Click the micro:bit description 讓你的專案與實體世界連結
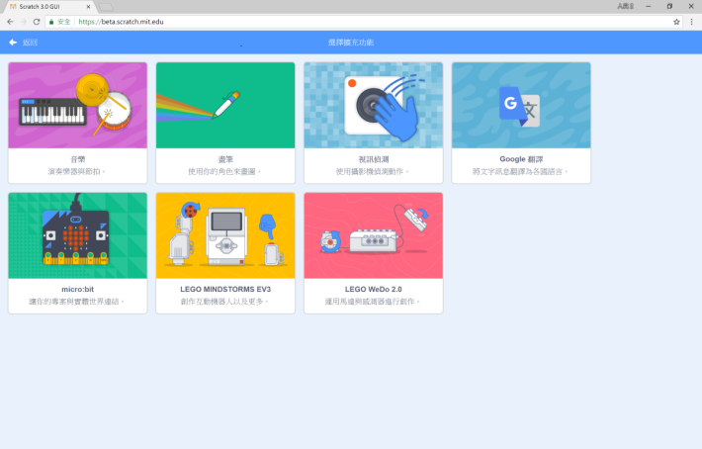The height and width of the screenshot is (449, 702). (x=76, y=302)
